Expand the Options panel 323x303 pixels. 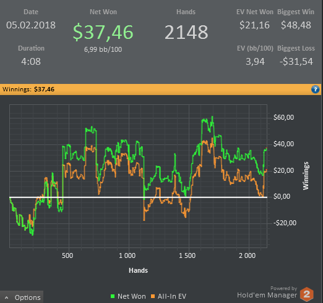pyautogui.click(x=22, y=297)
